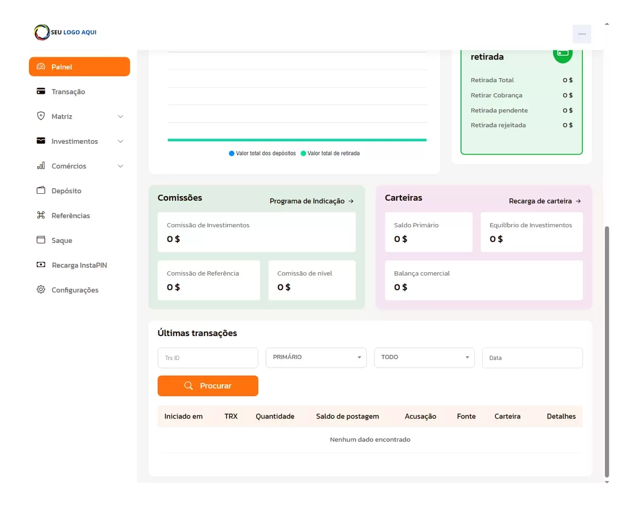638x506 pixels.
Task: Expand the Investimentos submenu chevron
Action: click(x=120, y=141)
